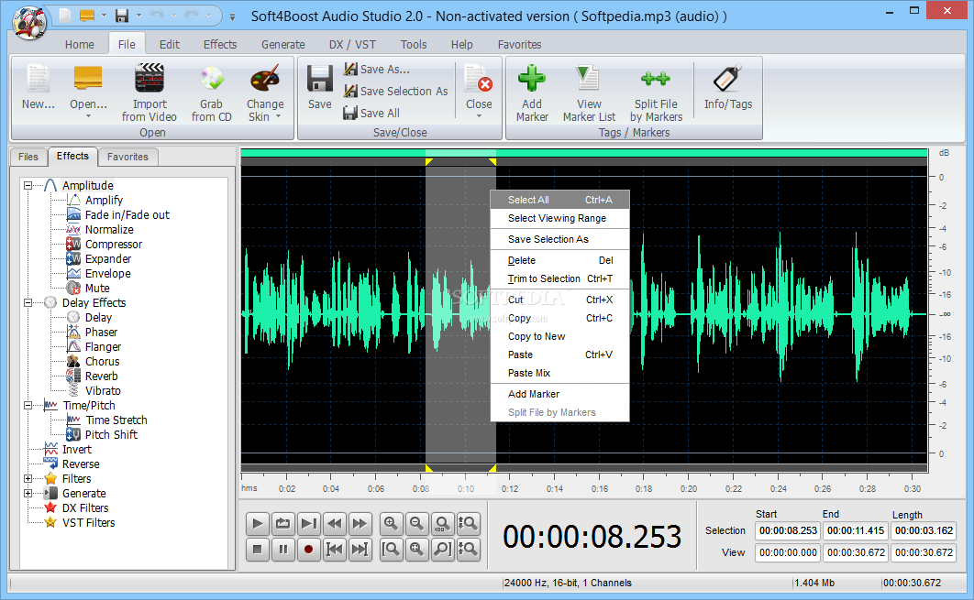Select the Reverse effect
This screenshot has height=600, width=974.
(x=81, y=464)
